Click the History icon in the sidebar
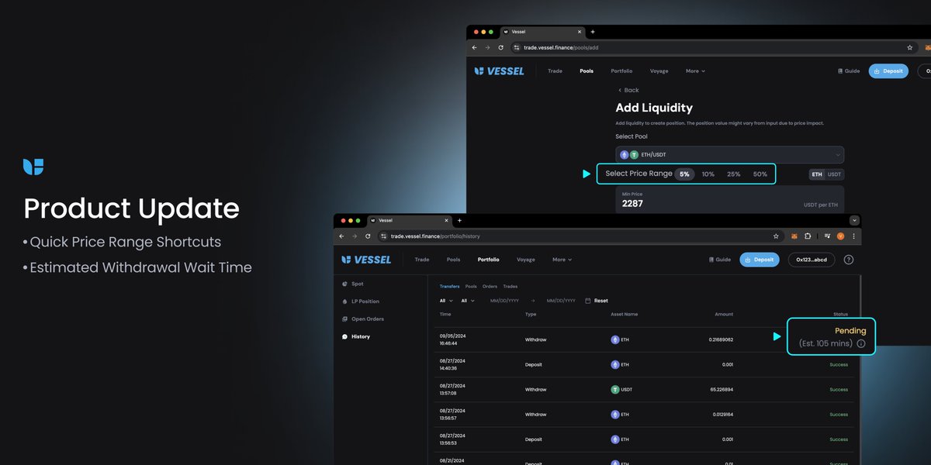931x465 pixels. pos(344,336)
